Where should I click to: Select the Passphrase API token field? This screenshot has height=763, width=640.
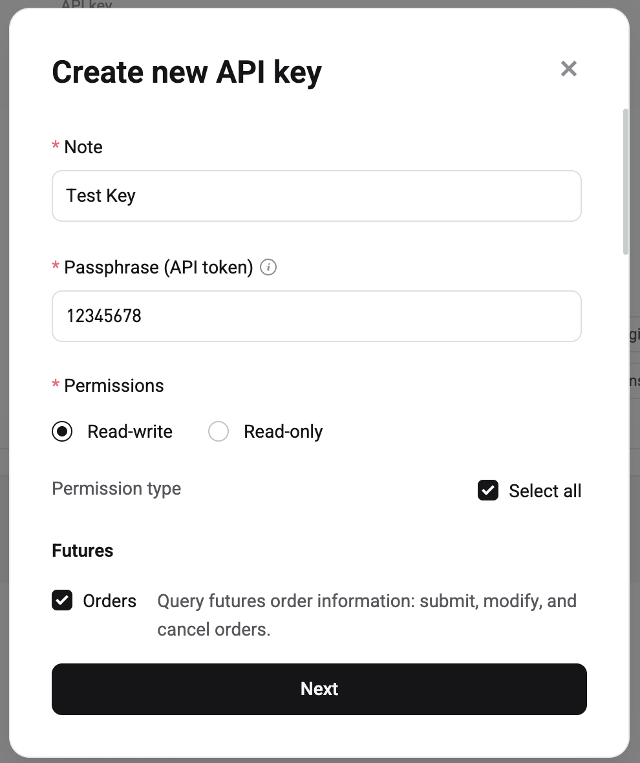[317, 316]
